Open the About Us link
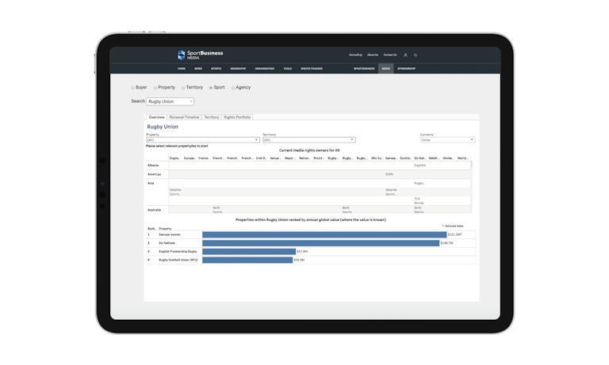The height and width of the screenshot is (365, 609). [373, 55]
